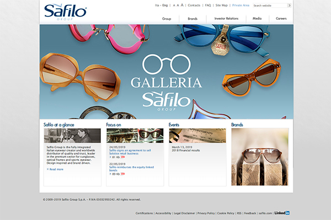Click the Focus on heading
This screenshot has width=331, height=220.
tap(113, 125)
